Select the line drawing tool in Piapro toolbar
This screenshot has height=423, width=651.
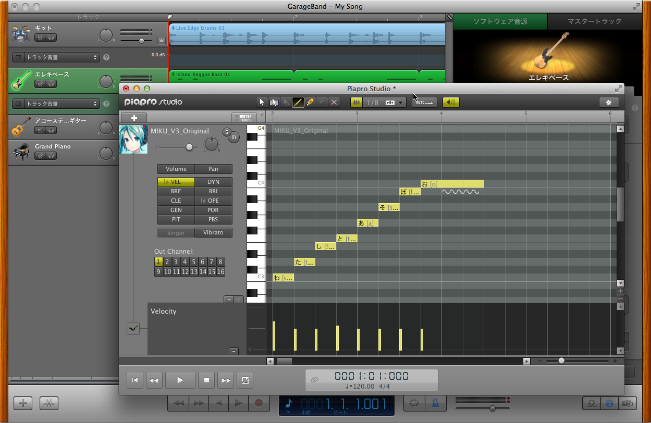click(298, 102)
